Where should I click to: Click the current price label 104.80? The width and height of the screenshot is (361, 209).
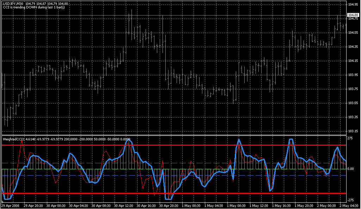click(x=353, y=15)
